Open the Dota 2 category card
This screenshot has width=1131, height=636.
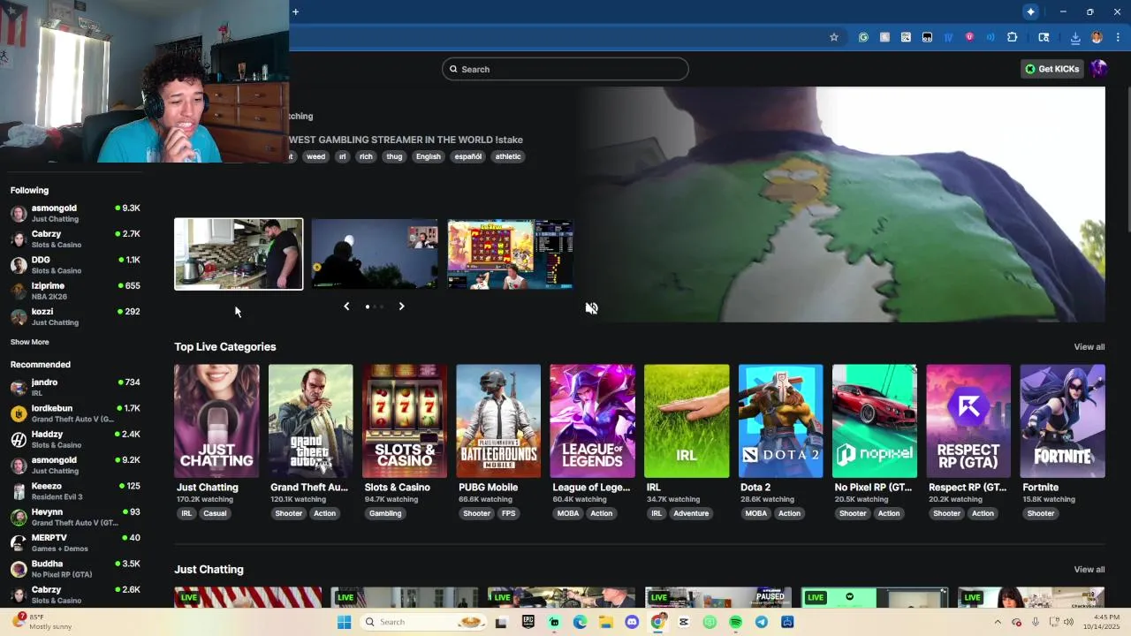[780, 421]
